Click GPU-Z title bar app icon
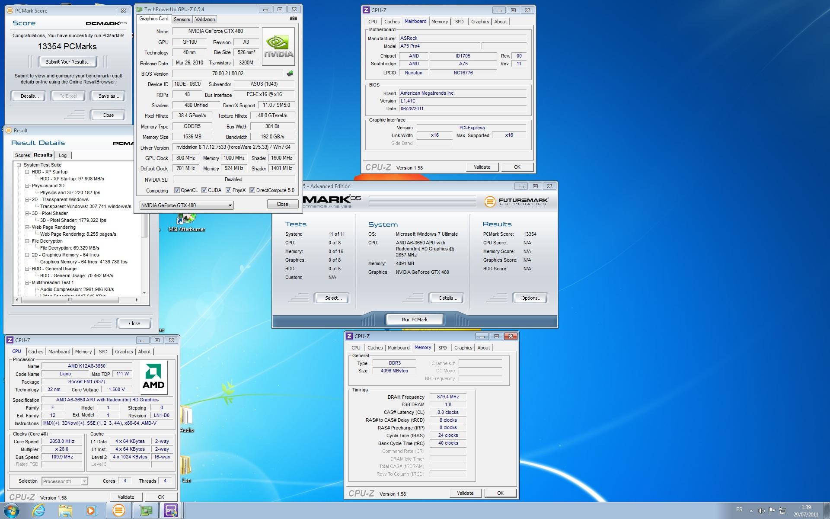Image resolution: width=830 pixels, height=519 pixels. coord(139,9)
